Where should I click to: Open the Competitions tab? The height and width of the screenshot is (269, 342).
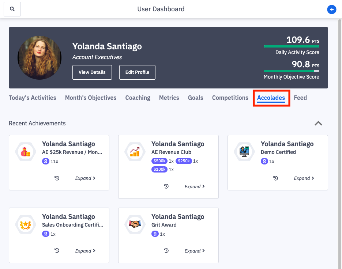[x=230, y=98]
